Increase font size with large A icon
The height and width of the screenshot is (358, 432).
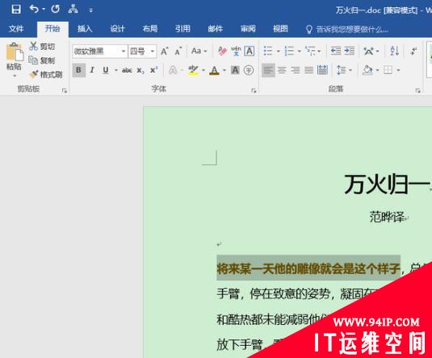pyautogui.click(x=165, y=51)
